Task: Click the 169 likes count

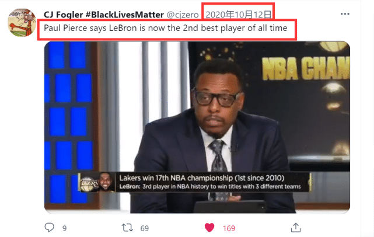Action: [229, 228]
